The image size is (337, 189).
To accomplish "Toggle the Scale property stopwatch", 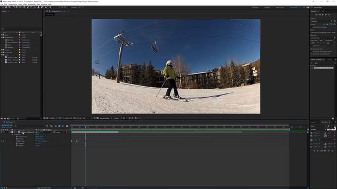I will point(17,141).
